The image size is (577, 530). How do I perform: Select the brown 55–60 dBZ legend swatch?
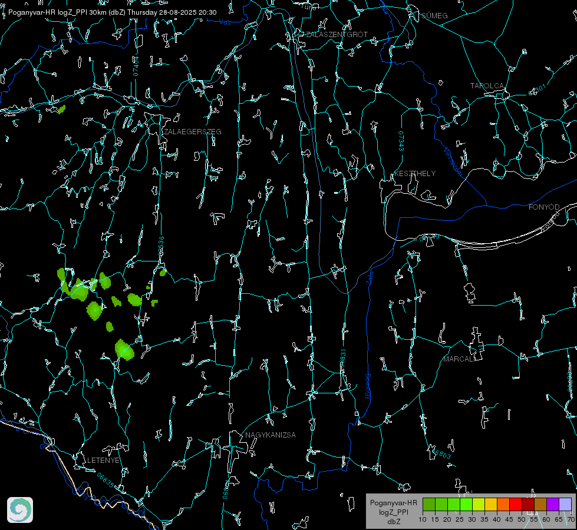coord(540,504)
